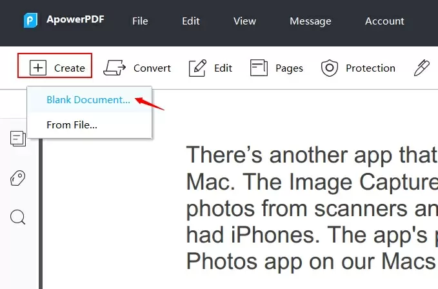Open the Message menu
Viewport: 438px width, 289px height.
click(310, 21)
